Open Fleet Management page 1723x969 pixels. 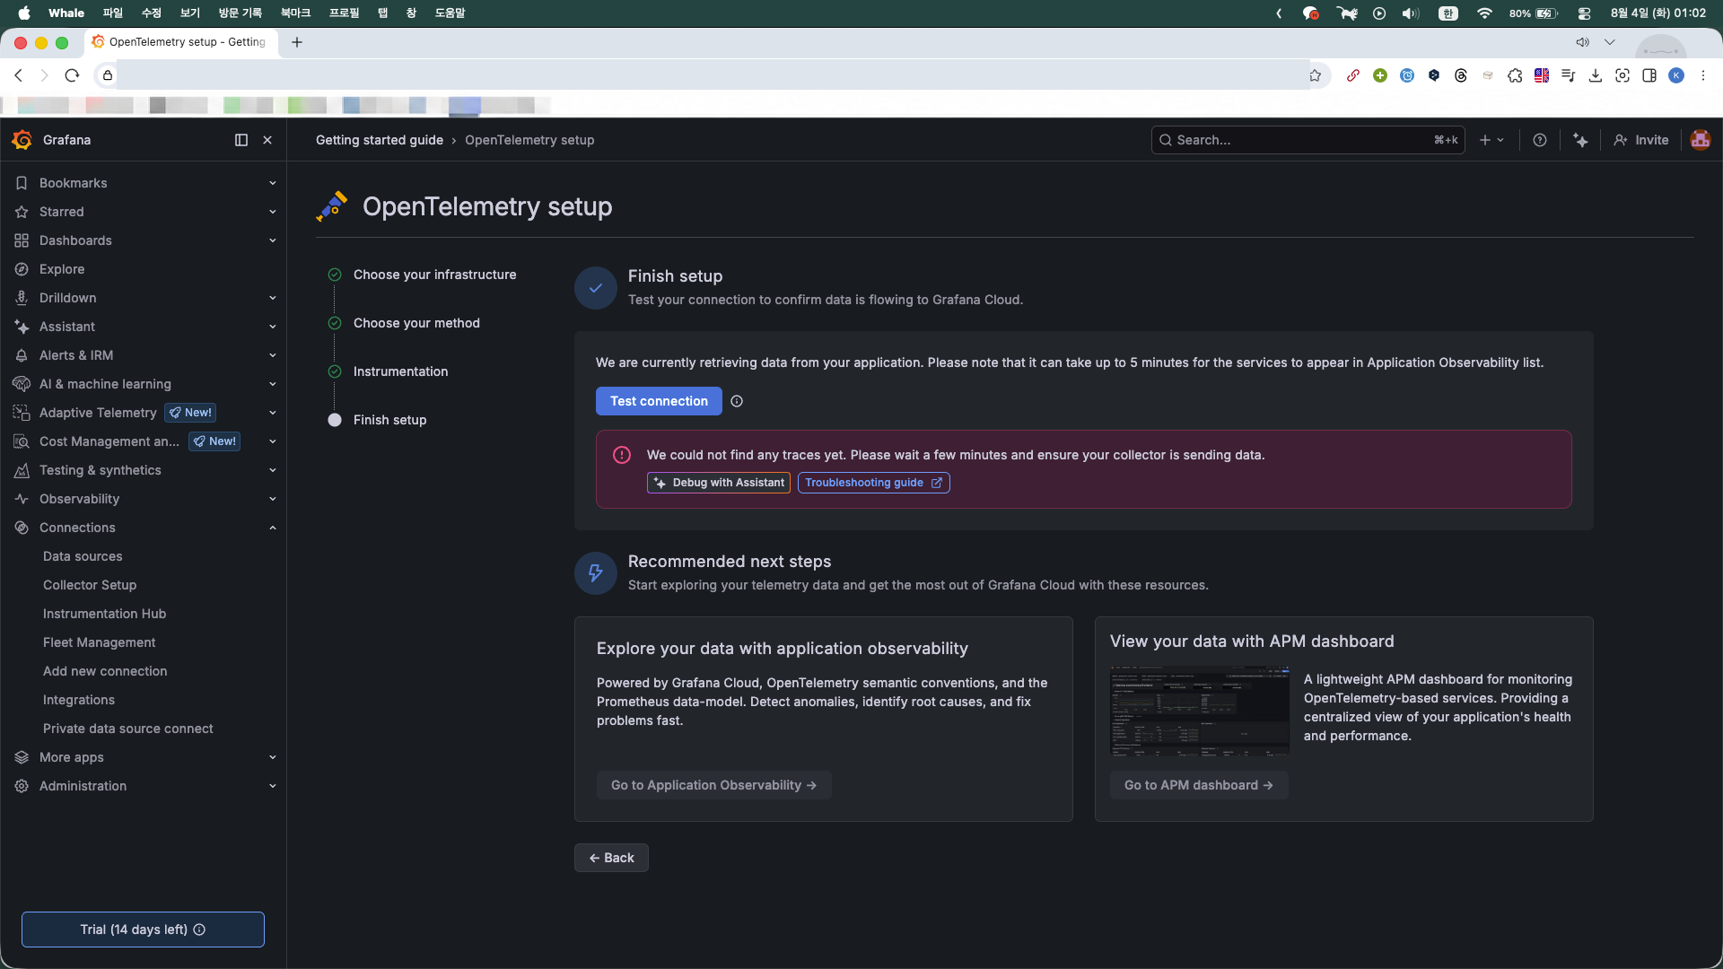[x=99, y=642]
